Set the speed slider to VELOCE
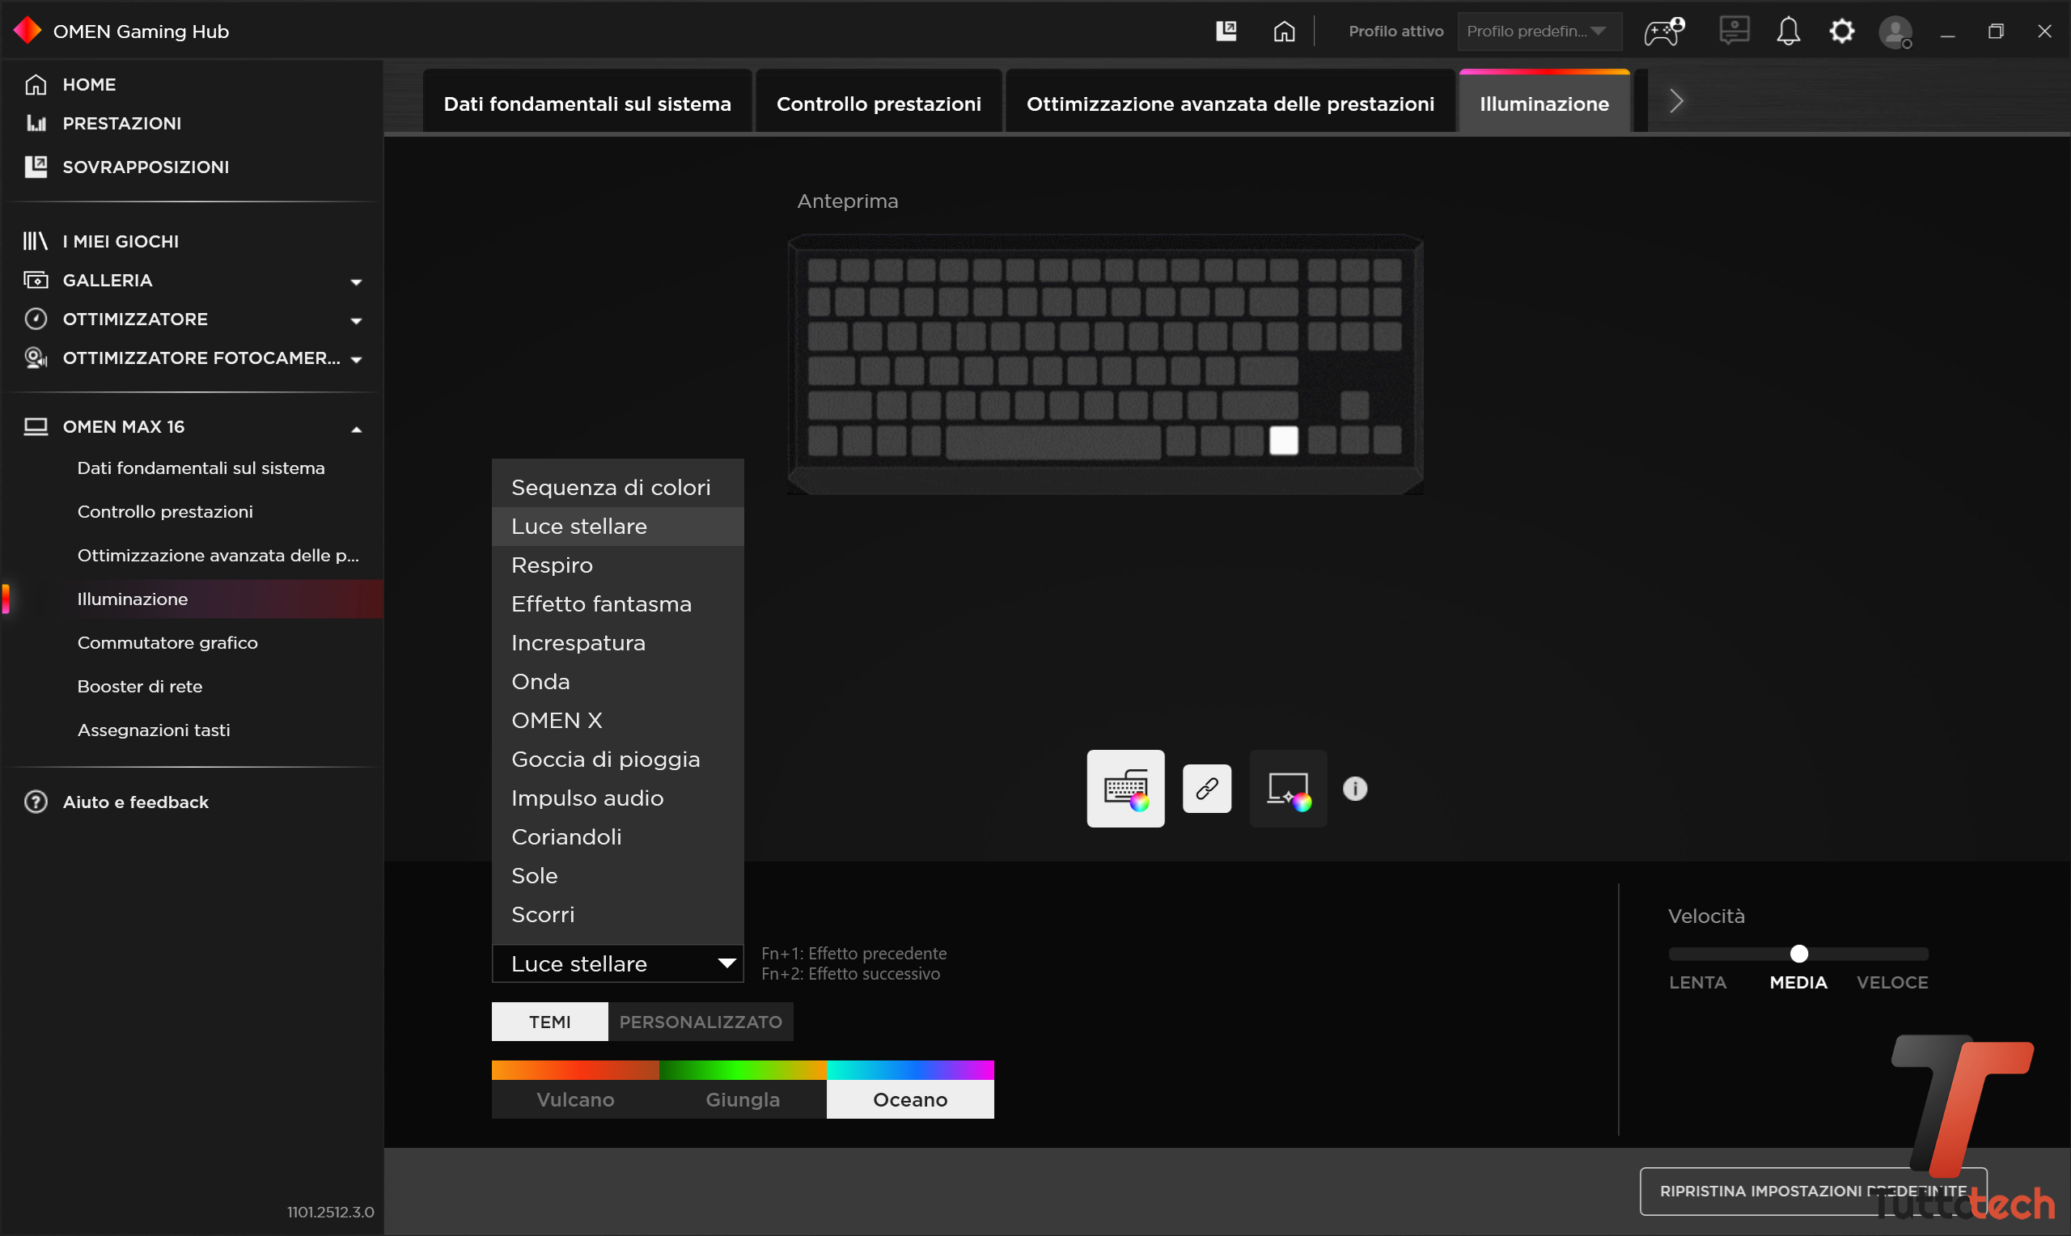This screenshot has width=2071, height=1236. [x=1924, y=954]
